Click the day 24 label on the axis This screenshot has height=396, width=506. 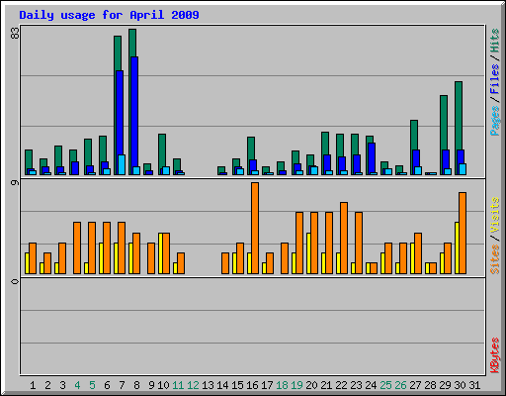click(371, 385)
